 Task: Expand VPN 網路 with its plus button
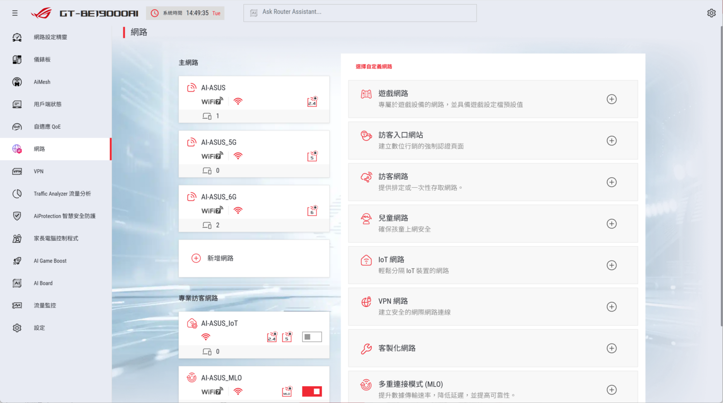click(x=612, y=307)
